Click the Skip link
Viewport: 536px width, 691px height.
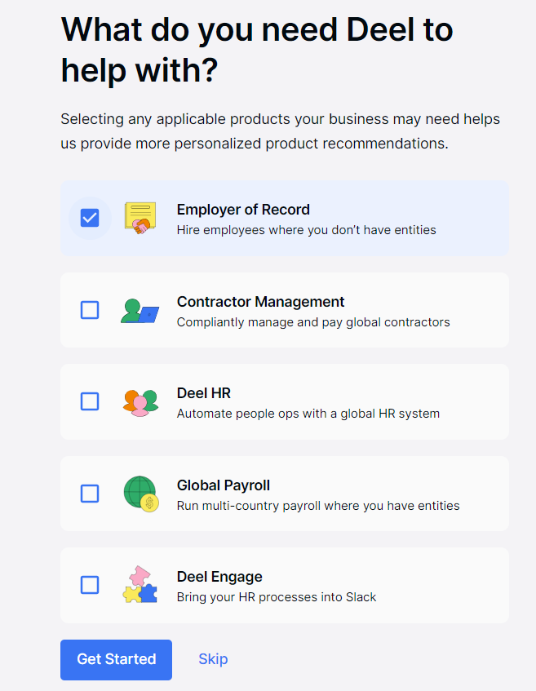[x=213, y=659]
